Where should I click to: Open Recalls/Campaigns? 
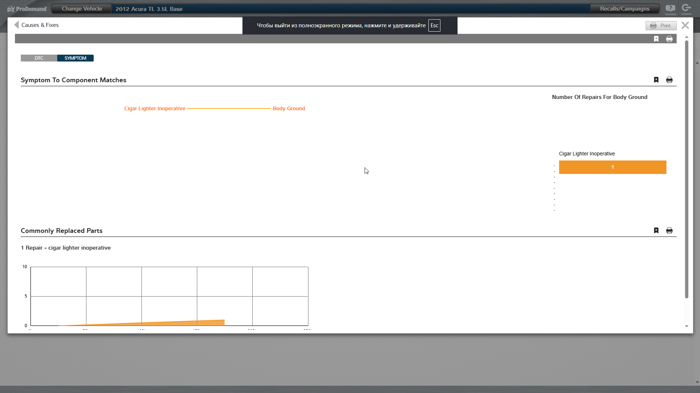(x=625, y=9)
